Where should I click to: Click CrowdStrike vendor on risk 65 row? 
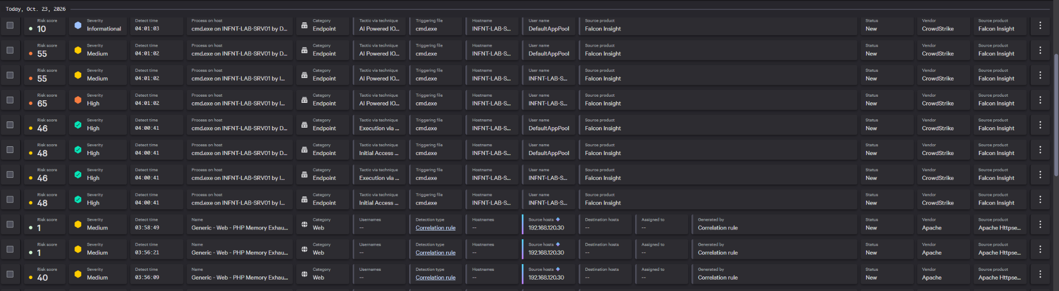937,103
